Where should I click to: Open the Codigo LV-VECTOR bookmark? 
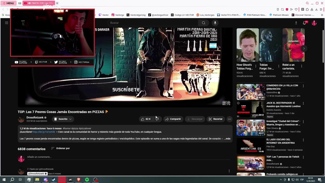click(x=182, y=15)
